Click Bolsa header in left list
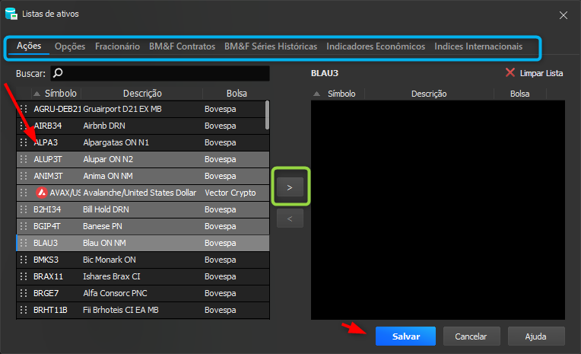Viewport: 581px width, 354px height. [237, 94]
